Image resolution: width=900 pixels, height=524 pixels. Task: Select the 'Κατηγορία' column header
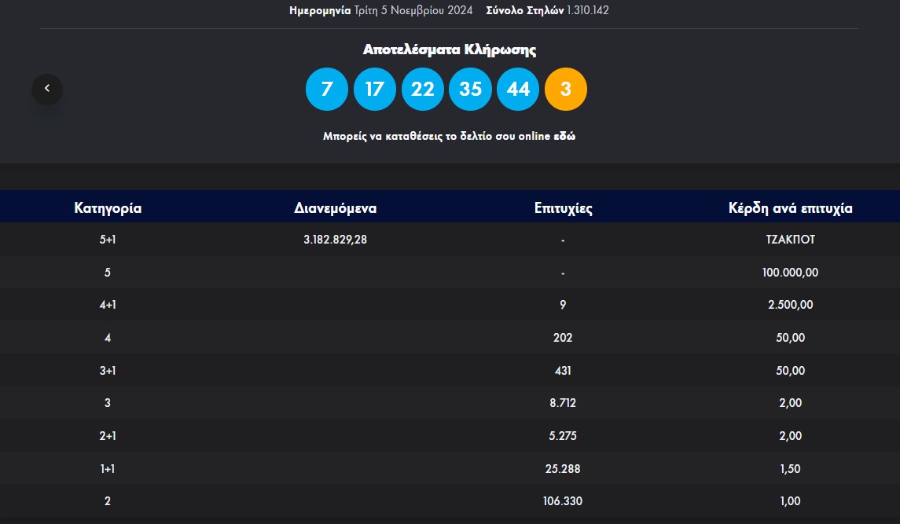point(108,207)
